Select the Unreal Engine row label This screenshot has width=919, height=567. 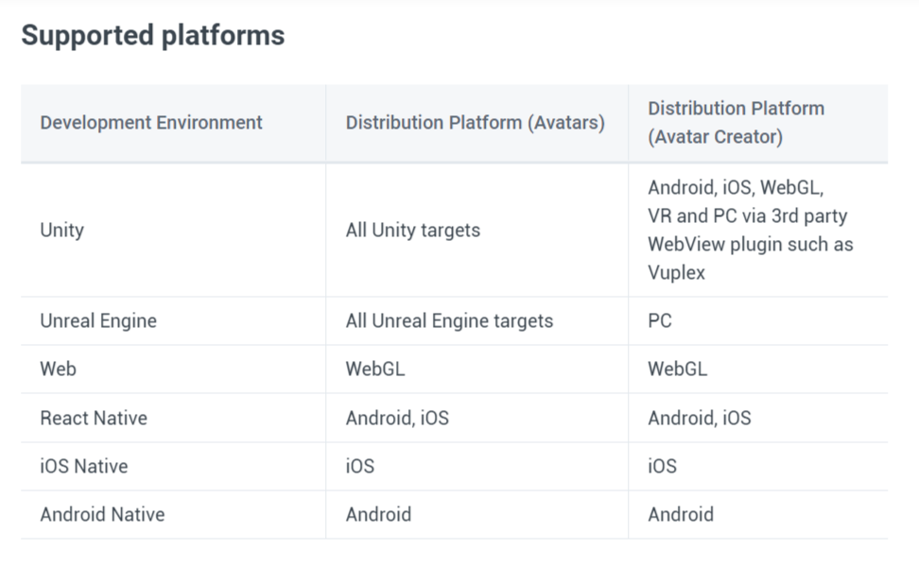(x=98, y=321)
